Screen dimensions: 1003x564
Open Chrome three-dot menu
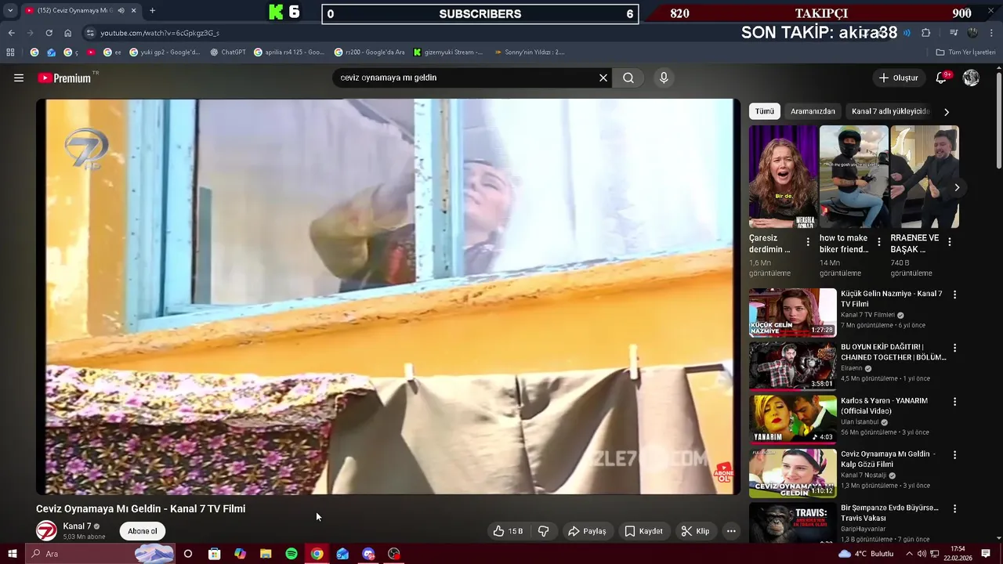[x=992, y=33]
